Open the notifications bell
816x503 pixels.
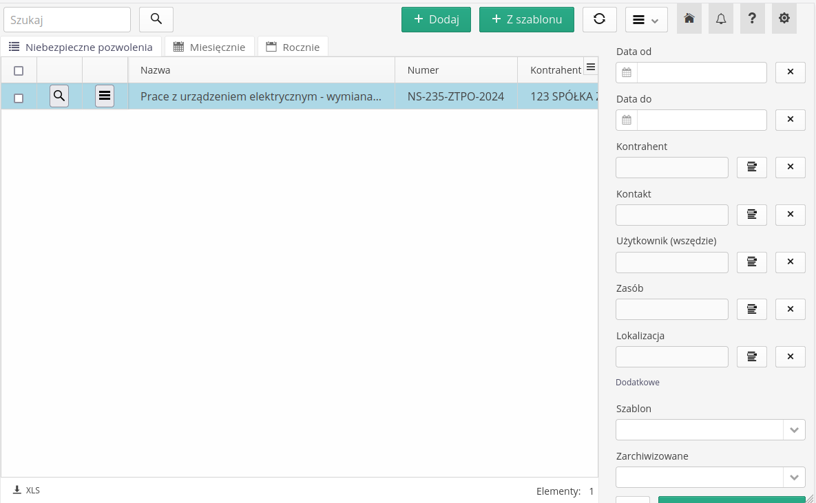click(721, 19)
